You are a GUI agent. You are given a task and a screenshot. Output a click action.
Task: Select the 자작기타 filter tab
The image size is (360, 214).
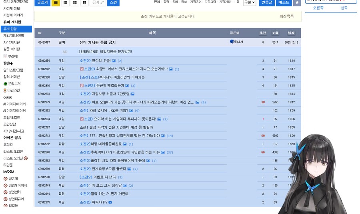tap(225, 2)
